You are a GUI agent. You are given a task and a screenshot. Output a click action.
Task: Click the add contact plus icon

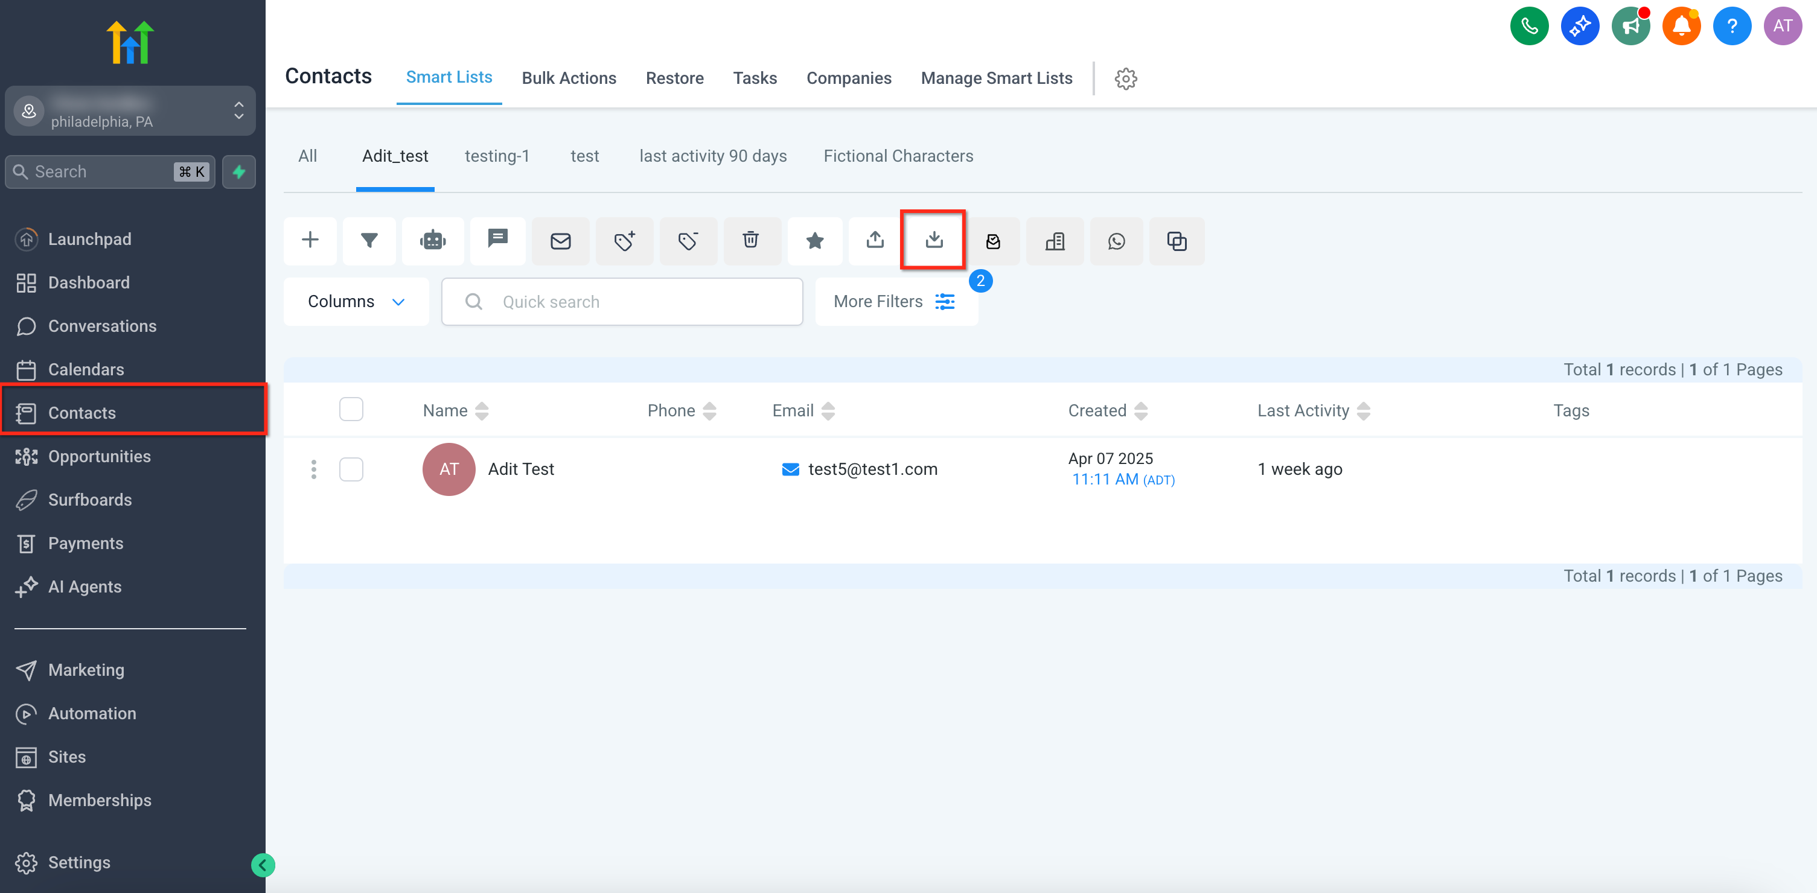coord(310,240)
